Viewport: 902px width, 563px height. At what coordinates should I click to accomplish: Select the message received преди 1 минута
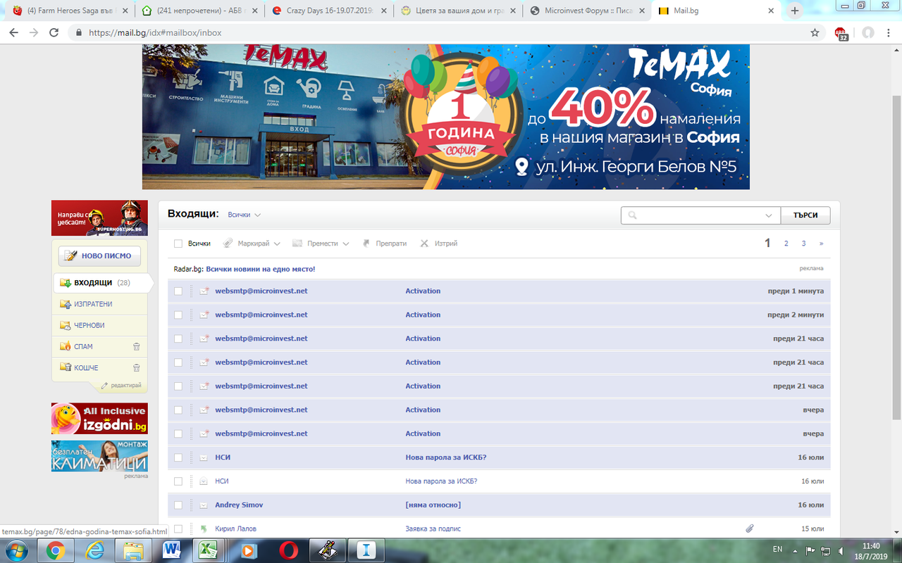point(178,291)
